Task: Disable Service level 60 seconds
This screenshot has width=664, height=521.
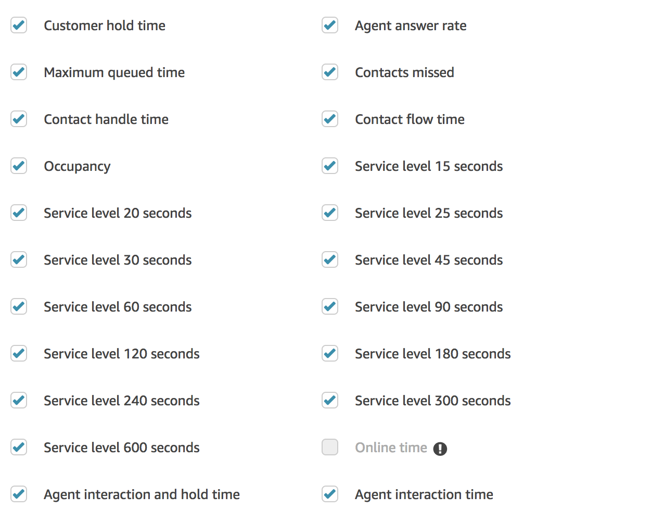Action: tap(19, 306)
